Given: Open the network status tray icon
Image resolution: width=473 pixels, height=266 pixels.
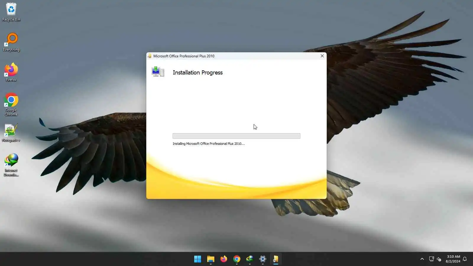Looking at the screenshot, I should point(431,259).
